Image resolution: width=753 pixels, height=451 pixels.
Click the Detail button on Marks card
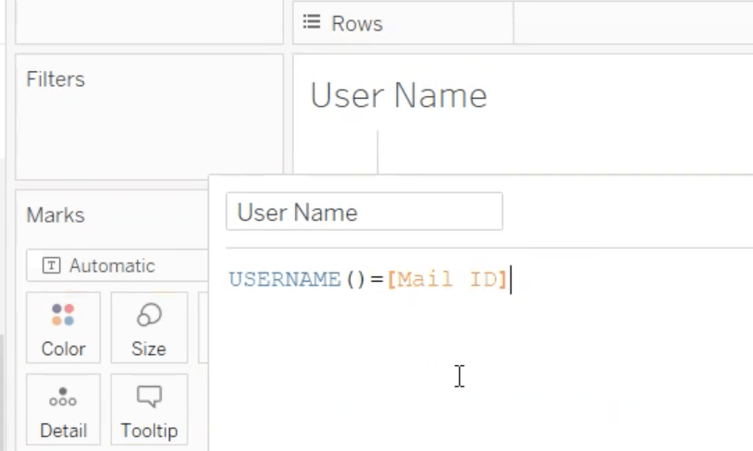[x=63, y=408]
